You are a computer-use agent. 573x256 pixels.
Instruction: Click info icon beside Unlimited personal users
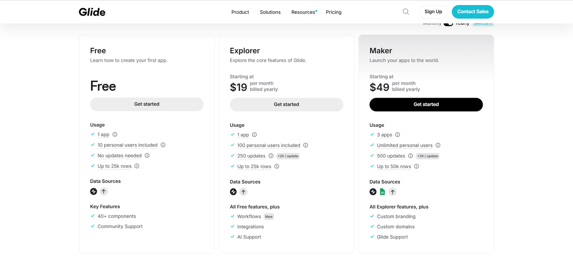point(438,145)
